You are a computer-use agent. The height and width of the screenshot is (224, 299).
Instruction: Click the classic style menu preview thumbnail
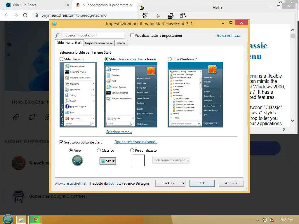tap(78, 94)
